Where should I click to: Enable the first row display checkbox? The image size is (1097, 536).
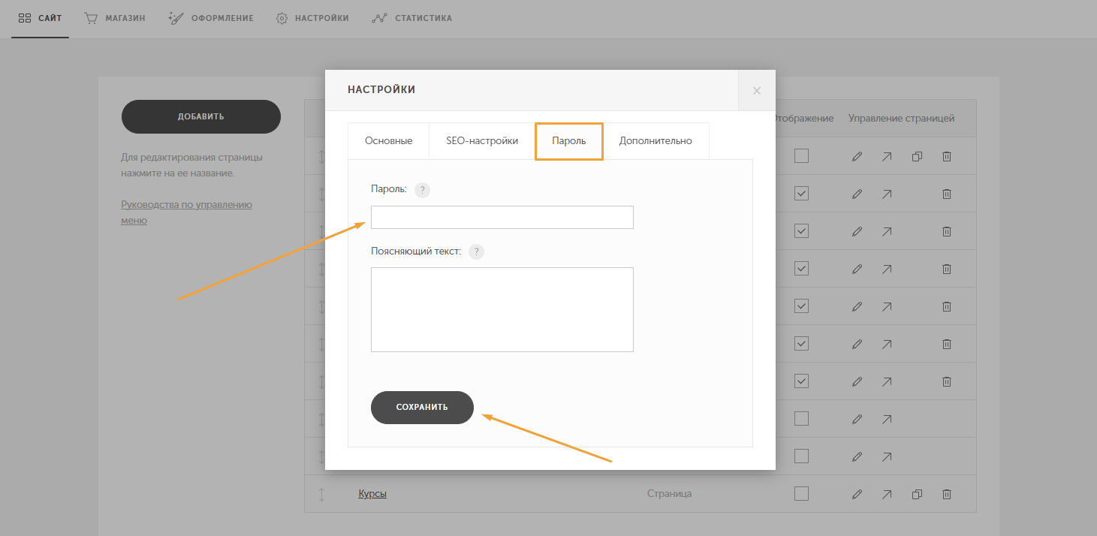click(x=801, y=155)
